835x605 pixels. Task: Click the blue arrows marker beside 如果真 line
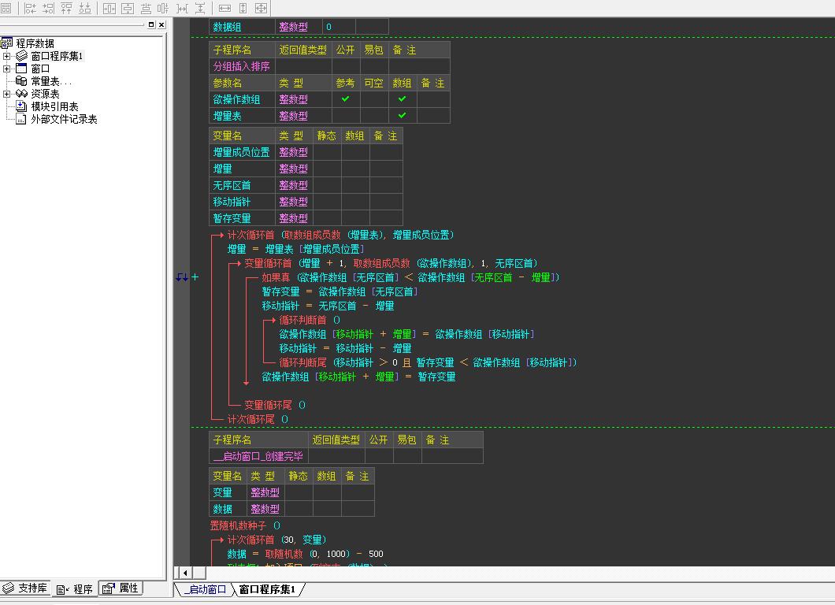pos(182,277)
